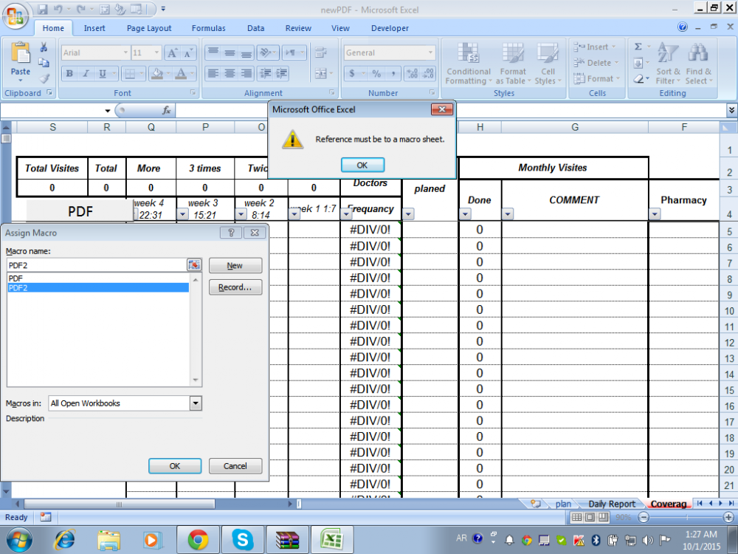Image resolution: width=738 pixels, height=554 pixels.
Task: Switch to the Insert tab
Action: pos(94,28)
